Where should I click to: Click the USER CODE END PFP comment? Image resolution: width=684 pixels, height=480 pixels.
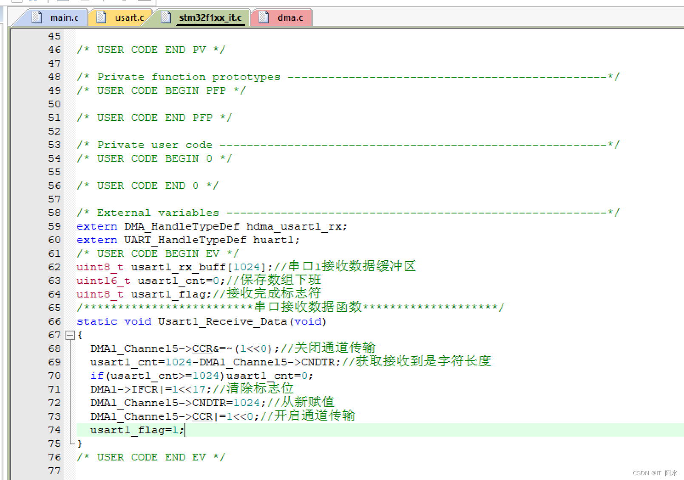[154, 118]
